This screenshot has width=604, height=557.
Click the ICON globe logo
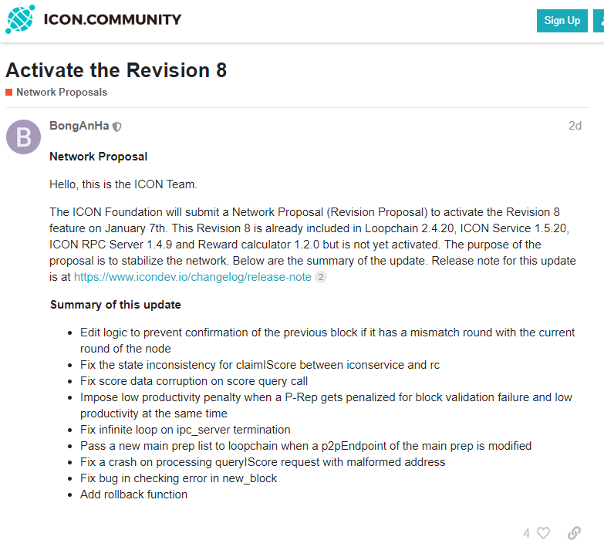pos(20,19)
